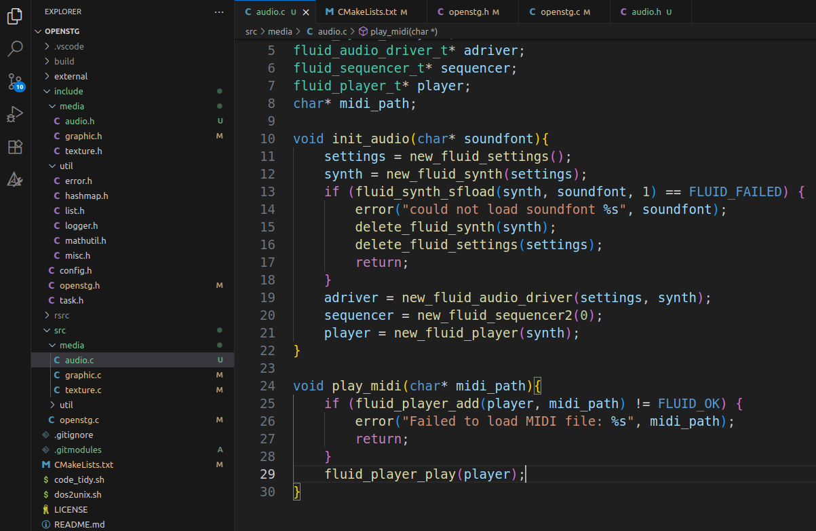This screenshot has height=531, width=816.
Task: Close the audio.c editor tab
Action: [304, 12]
